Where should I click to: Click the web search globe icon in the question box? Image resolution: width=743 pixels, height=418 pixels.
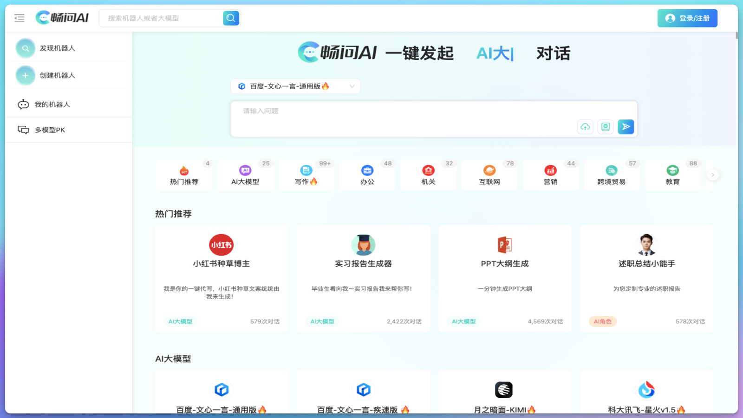pyautogui.click(x=606, y=127)
